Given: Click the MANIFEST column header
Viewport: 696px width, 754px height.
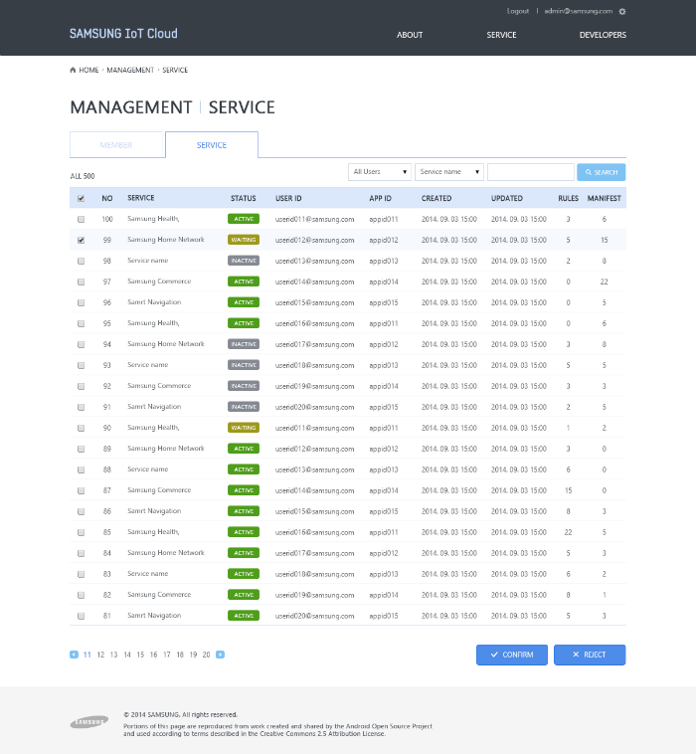Looking at the screenshot, I should 605,198.
